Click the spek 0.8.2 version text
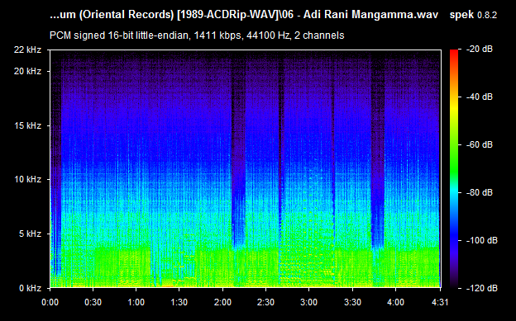This screenshot has width=516, height=321. click(473, 15)
